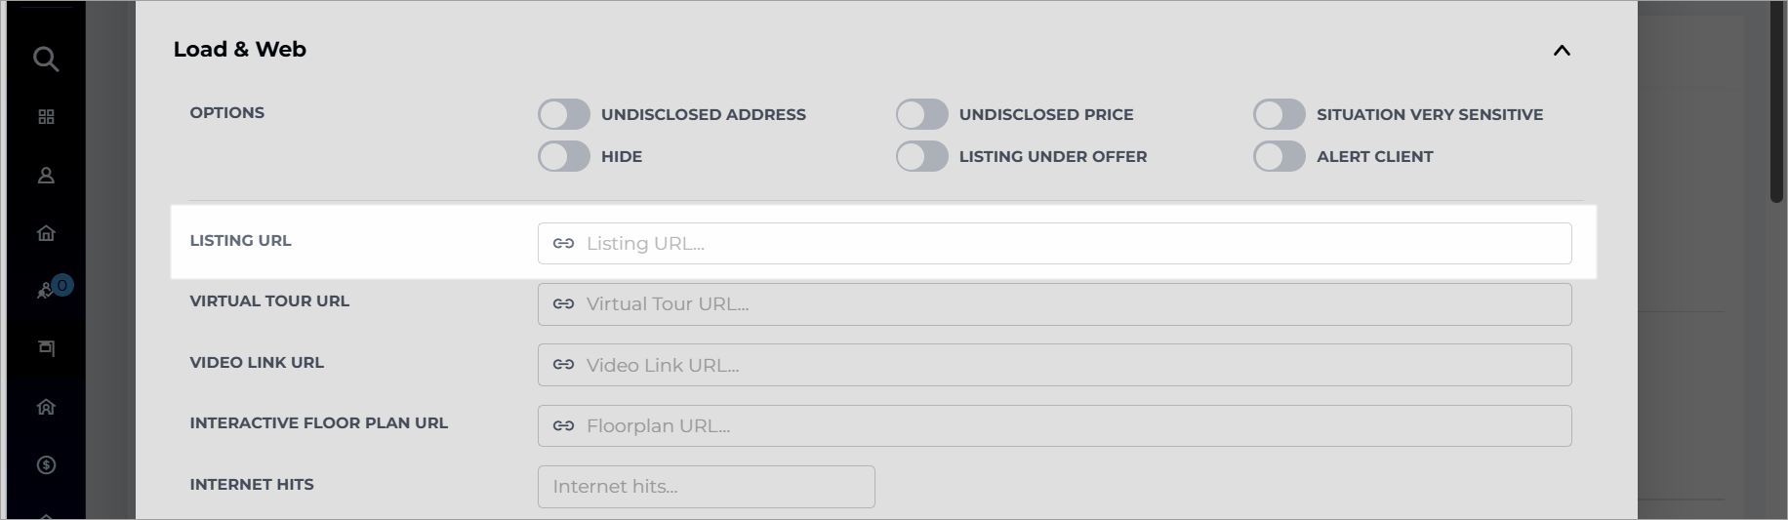Click the link icon in the Video Link URL field

point(563,365)
